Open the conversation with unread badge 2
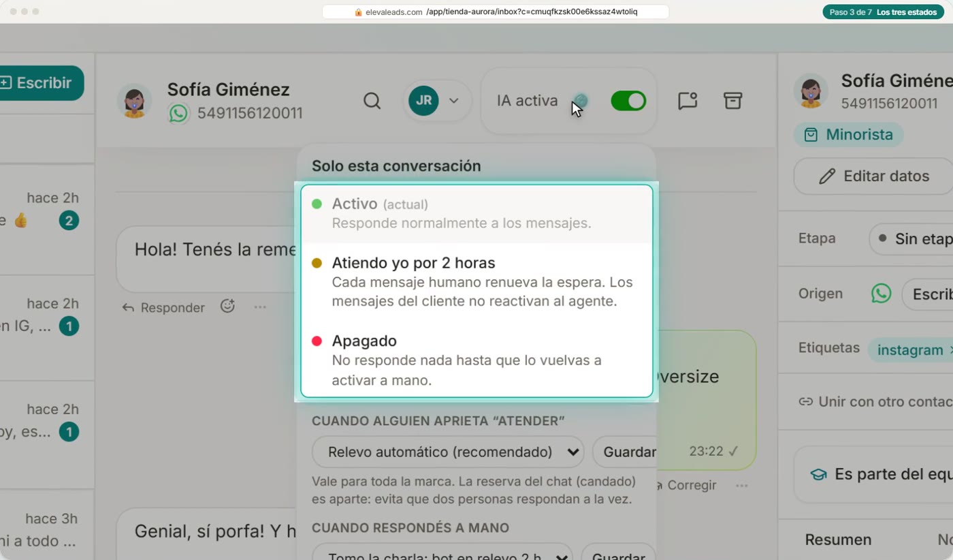The image size is (953, 560). (x=47, y=219)
